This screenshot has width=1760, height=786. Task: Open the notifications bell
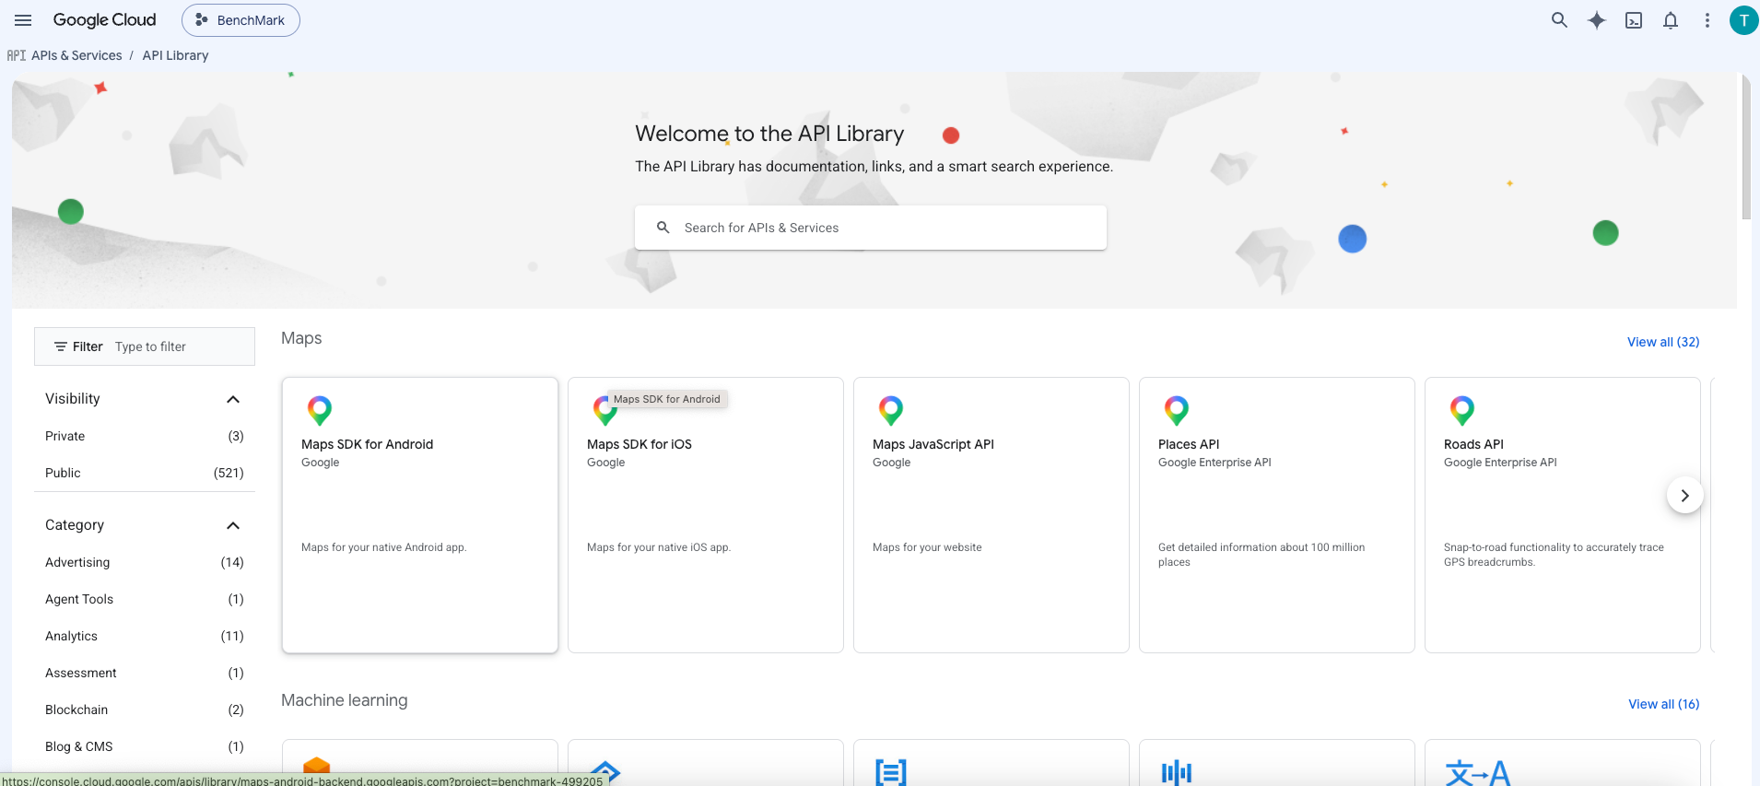coord(1671,20)
